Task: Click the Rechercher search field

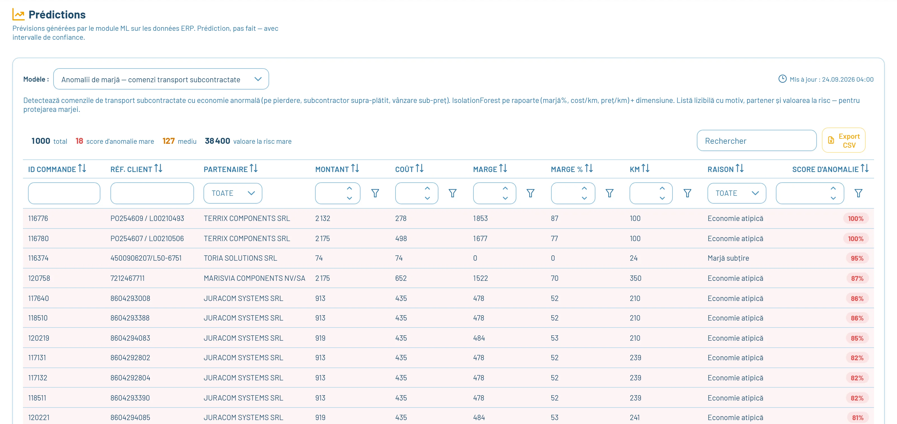Action: coord(756,141)
